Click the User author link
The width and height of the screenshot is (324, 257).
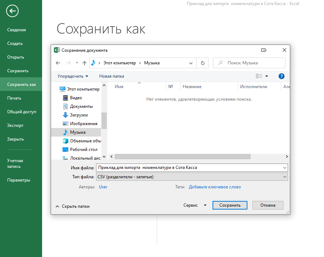click(x=103, y=187)
